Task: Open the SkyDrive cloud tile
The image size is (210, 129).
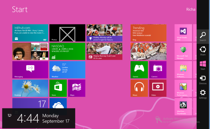Action: (58, 103)
